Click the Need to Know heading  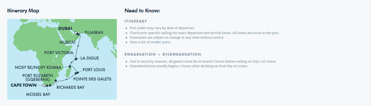[142, 11]
